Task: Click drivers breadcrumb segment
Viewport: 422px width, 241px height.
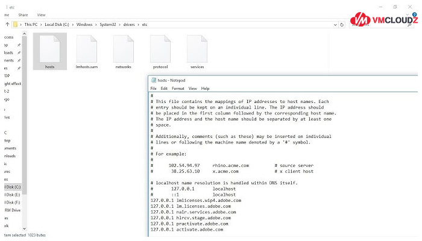Action: tap(129, 25)
